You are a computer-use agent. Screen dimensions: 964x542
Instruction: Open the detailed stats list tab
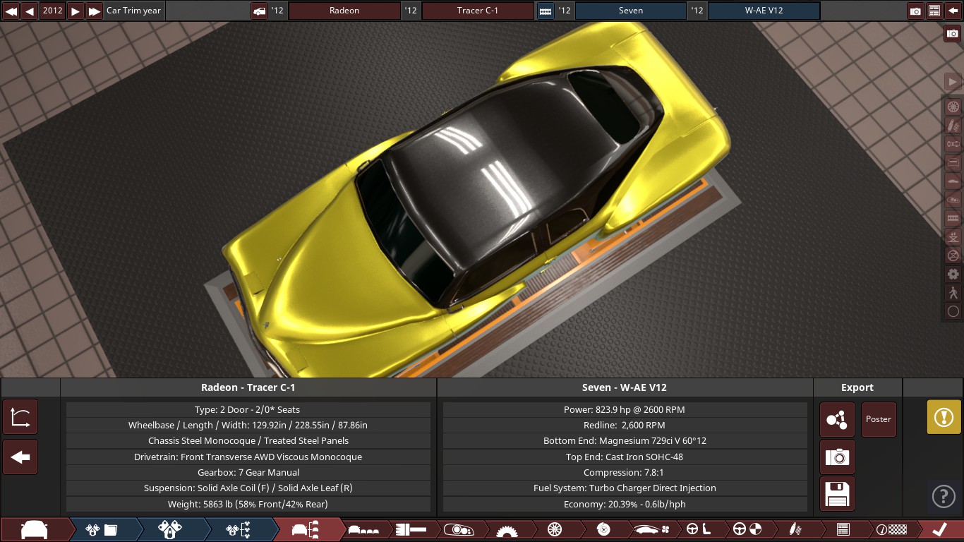click(x=843, y=530)
